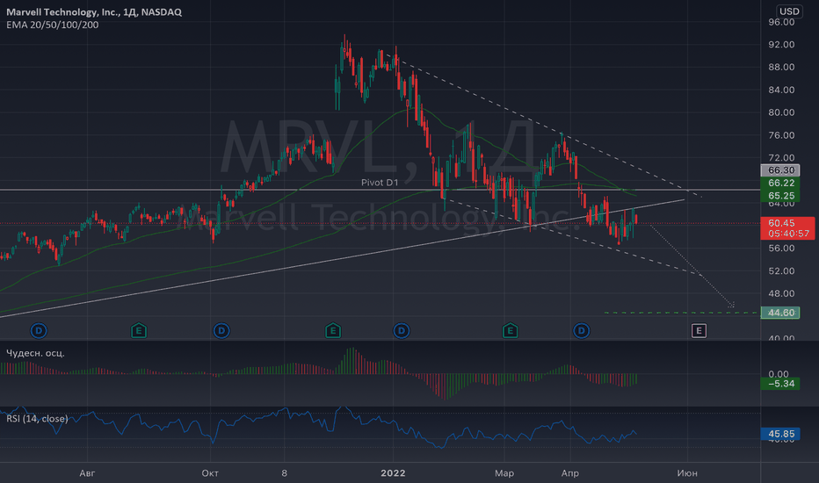819x483 pixels.
Task: Click the dividend D marker above 2022
Action: coord(401,330)
